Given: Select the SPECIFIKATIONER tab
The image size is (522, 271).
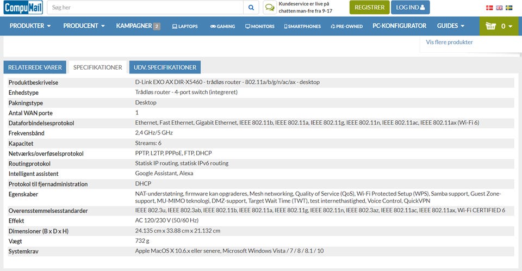Looking at the screenshot, I should pyautogui.click(x=97, y=67).
